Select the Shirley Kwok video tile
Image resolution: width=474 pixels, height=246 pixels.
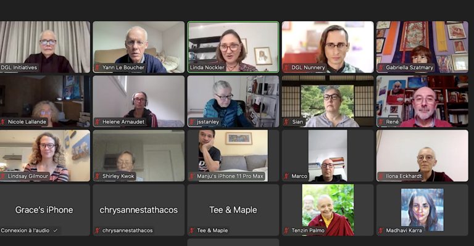point(139,156)
